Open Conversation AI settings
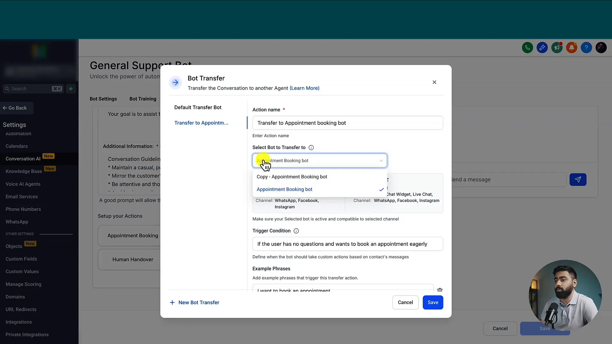The height and width of the screenshot is (344, 612). [23, 159]
